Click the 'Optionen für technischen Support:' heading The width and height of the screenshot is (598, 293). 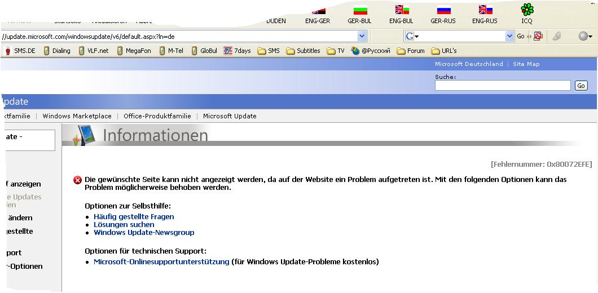coord(146,251)
